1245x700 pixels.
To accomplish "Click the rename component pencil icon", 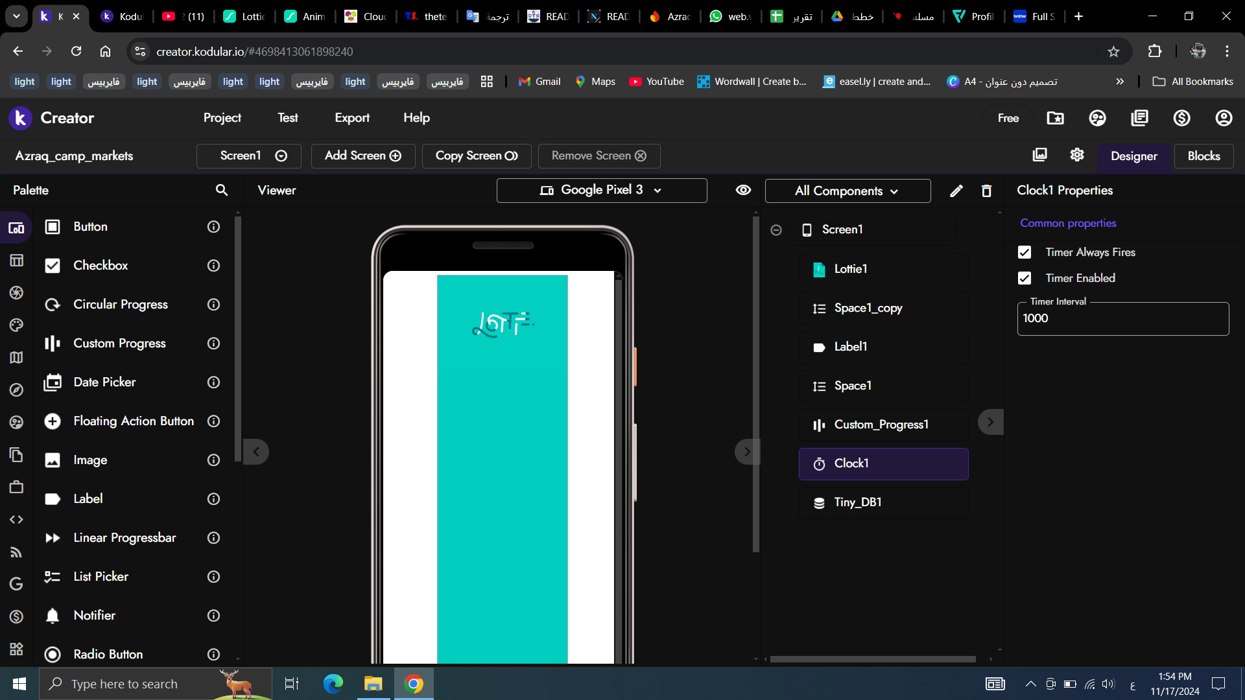I will point(956,191).
